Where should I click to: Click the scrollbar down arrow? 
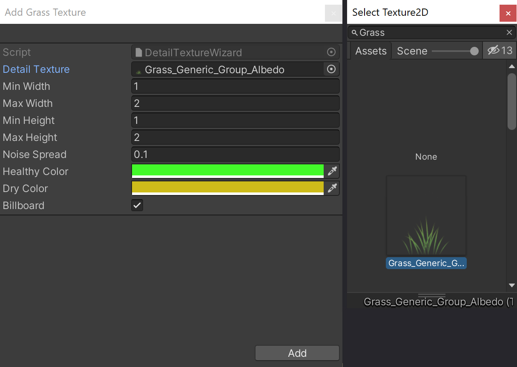(512, 285)
